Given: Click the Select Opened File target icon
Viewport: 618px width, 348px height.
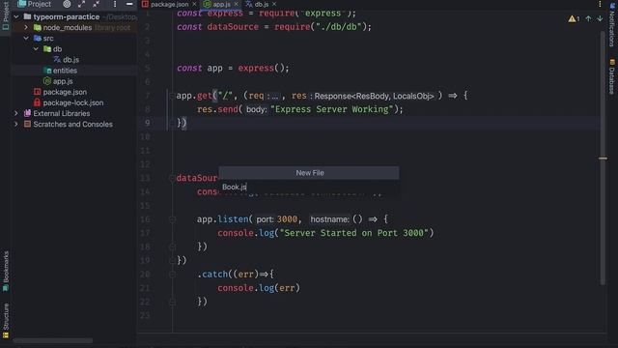Looking at the screenshot, I should click(x=67, y=4).
